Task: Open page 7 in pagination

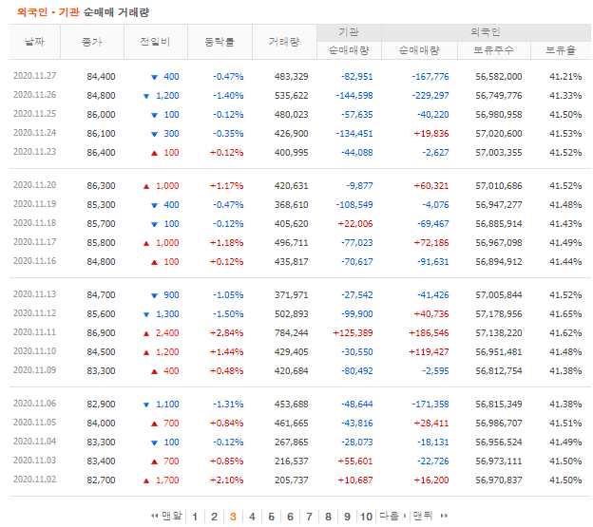Action: pyautogui.click(x=310, y=517)
